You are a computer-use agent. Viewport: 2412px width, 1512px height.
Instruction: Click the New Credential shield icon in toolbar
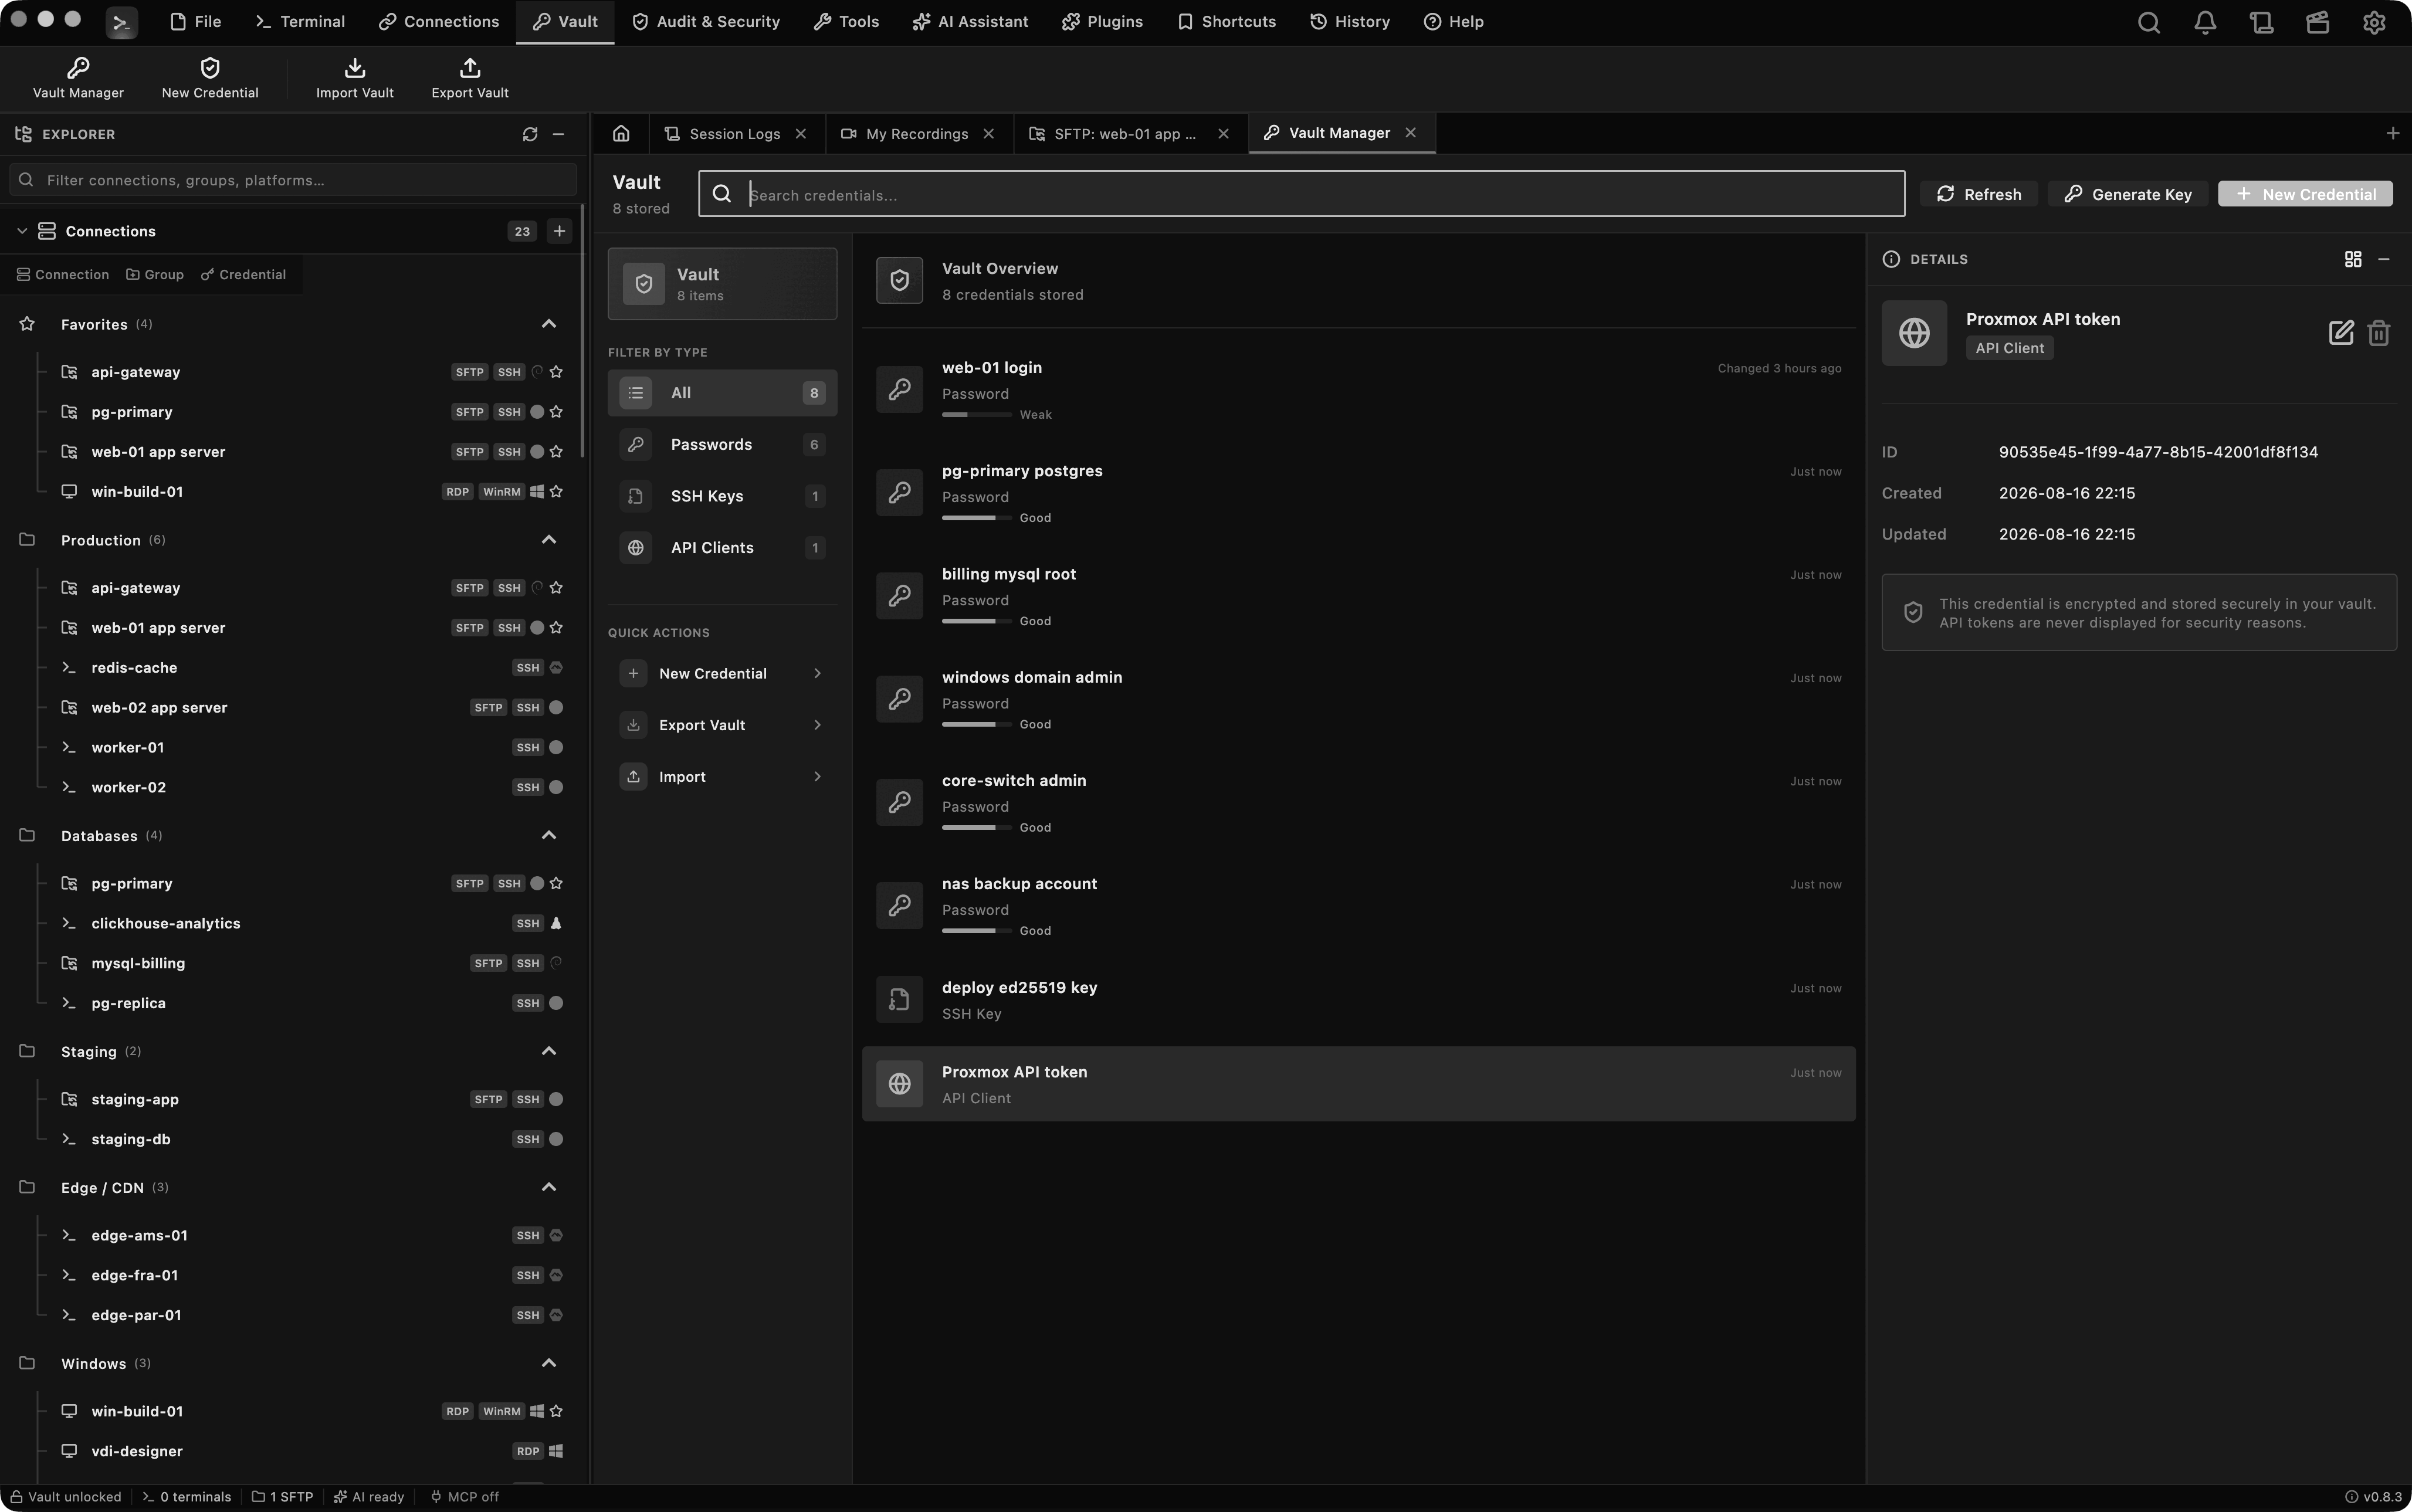point(210,68)
